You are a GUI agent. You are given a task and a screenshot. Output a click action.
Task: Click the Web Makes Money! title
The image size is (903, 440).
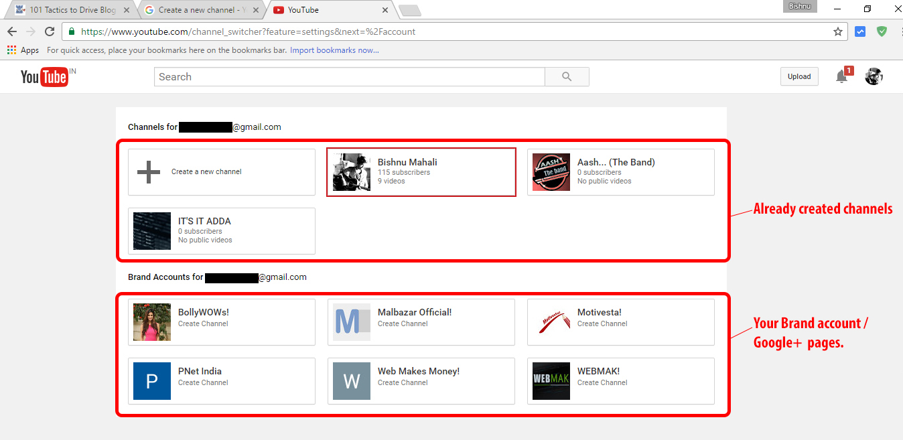(419, 371)
